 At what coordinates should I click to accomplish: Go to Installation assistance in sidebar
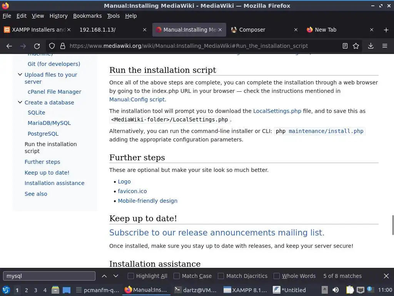(x=54, y=183)
